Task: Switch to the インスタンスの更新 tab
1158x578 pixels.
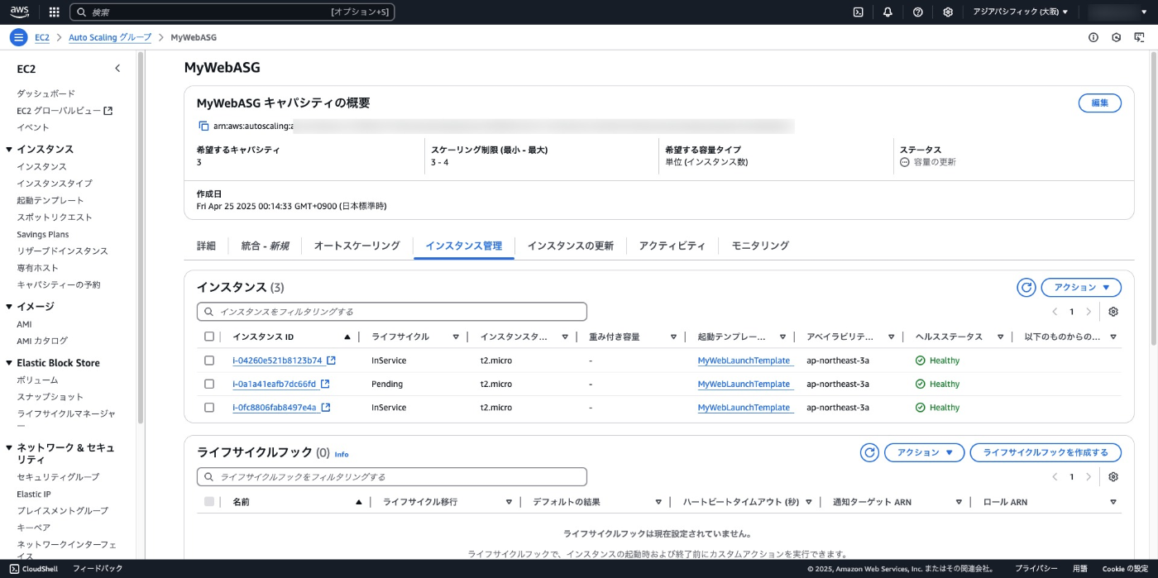Action: (x=571, y=246)
